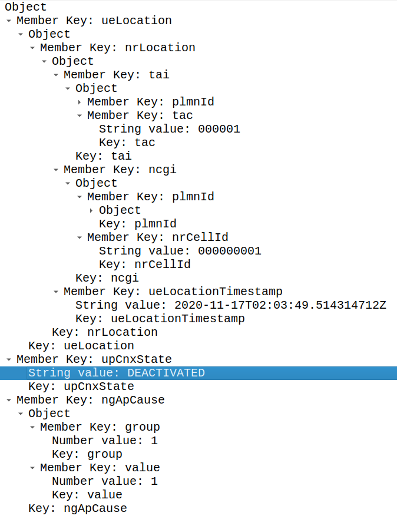Expand the plmnId Object under ncgi
397x519 pixels.
click(92, 210)
